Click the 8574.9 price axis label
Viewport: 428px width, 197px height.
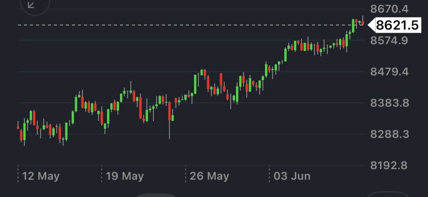tap(389, 40)
